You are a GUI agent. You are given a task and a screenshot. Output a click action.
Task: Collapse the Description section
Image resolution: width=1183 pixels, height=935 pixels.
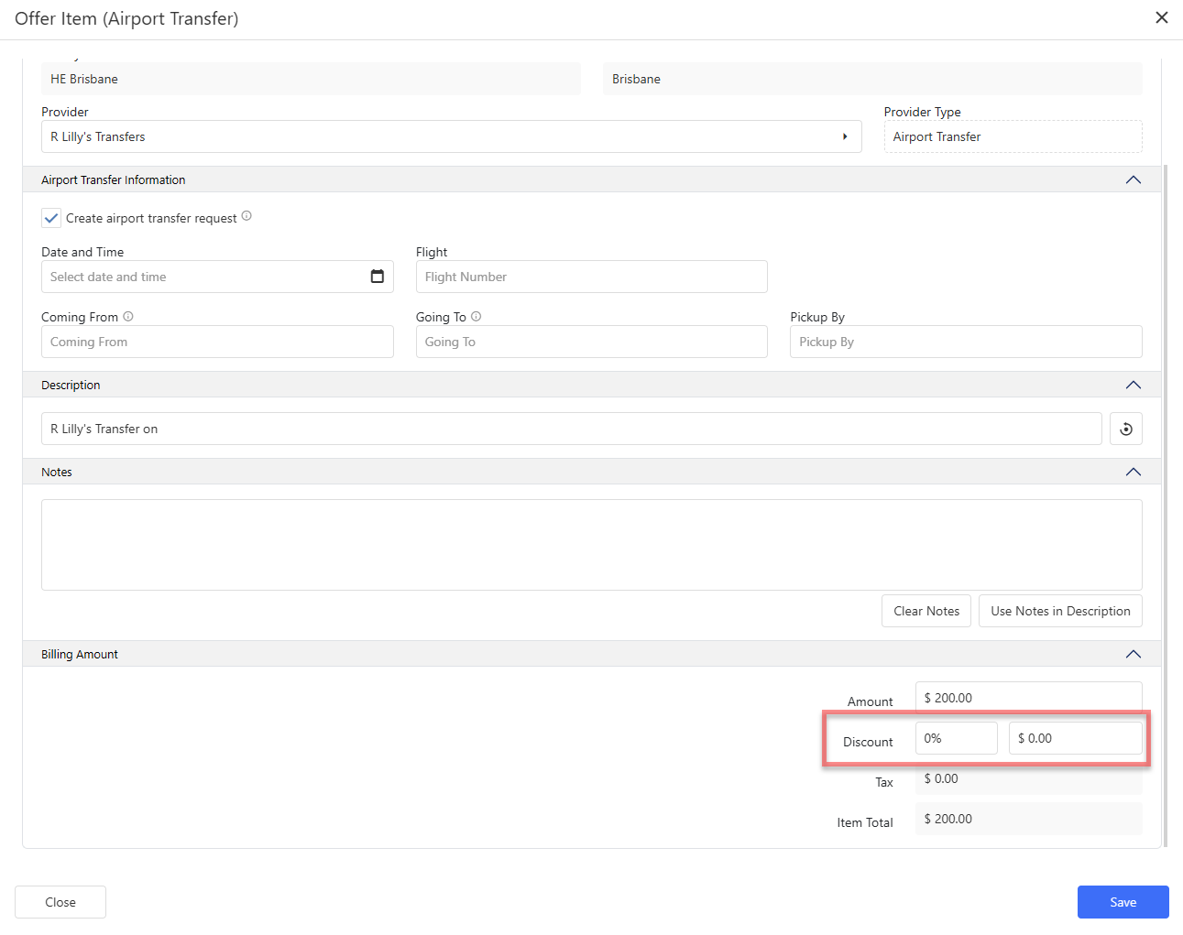click(x=1133, y=385)
